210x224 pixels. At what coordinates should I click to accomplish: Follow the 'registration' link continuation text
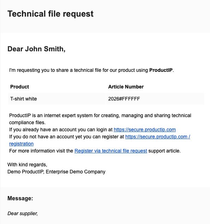tap(22, 144)
